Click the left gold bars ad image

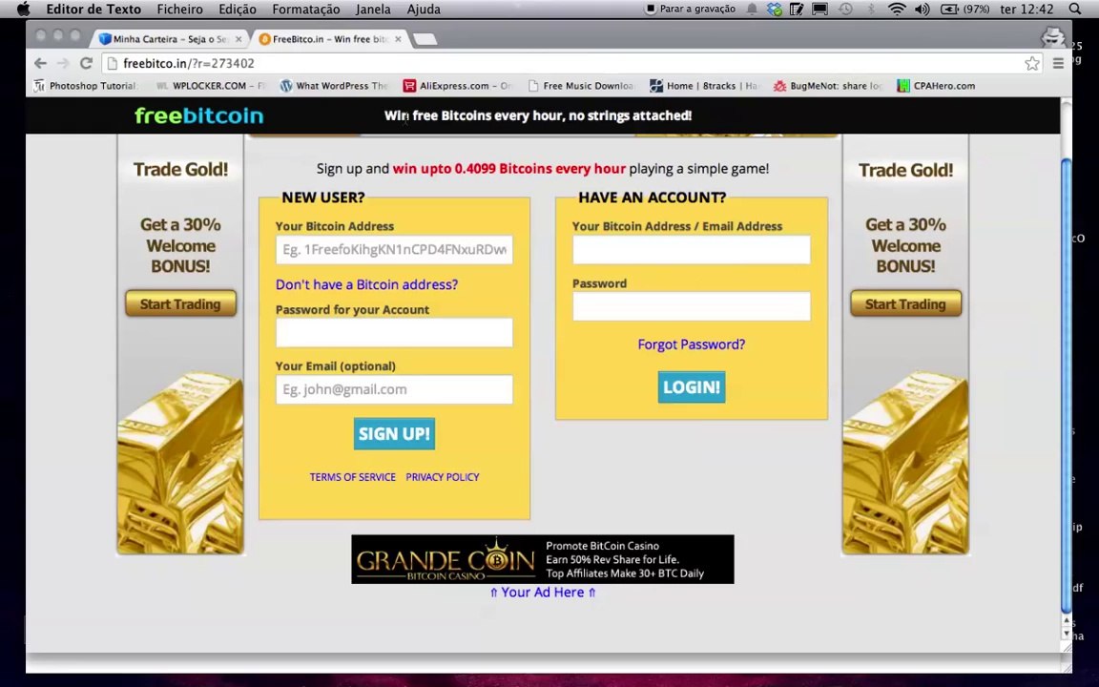(180, 463)
